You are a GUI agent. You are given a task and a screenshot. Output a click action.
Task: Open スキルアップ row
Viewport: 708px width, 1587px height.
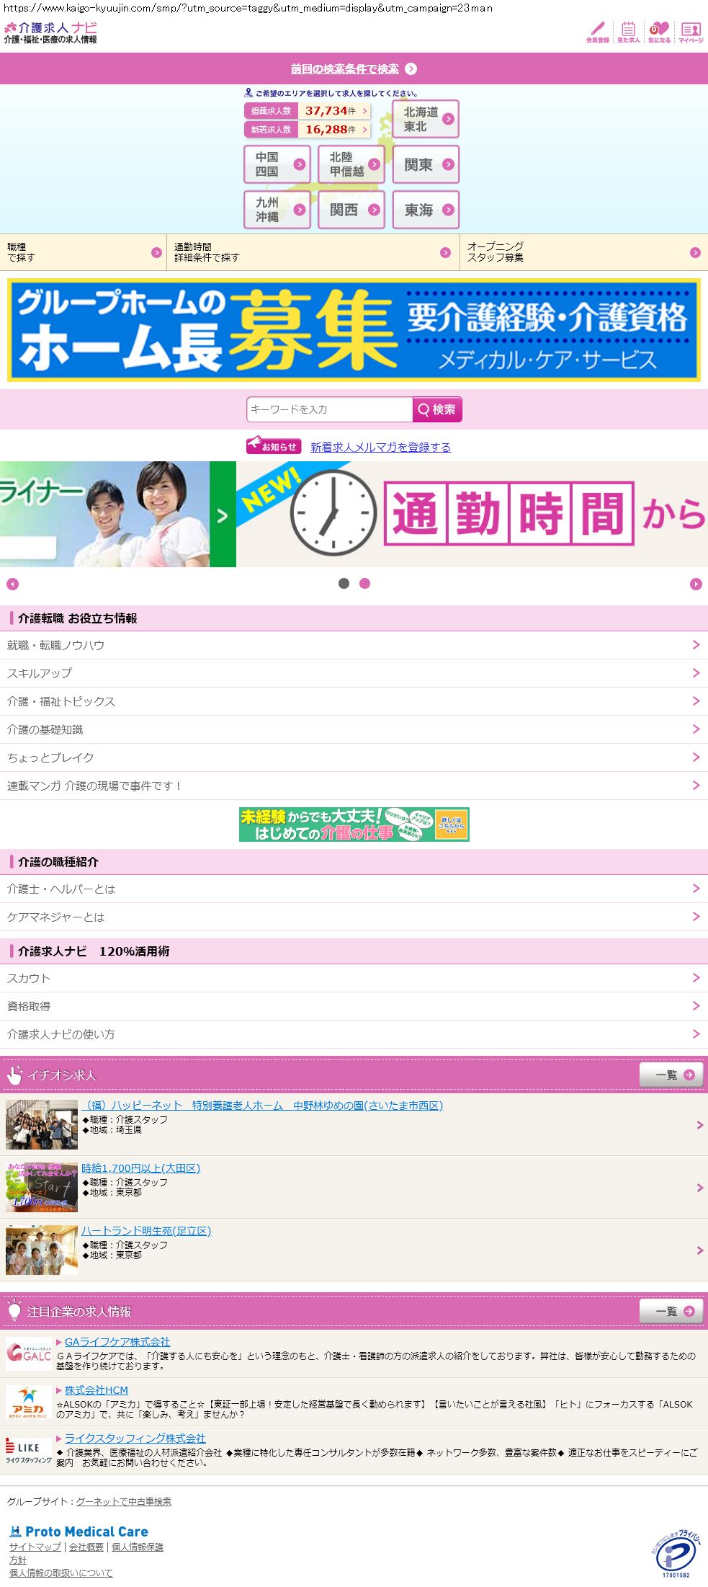(354, 673)
